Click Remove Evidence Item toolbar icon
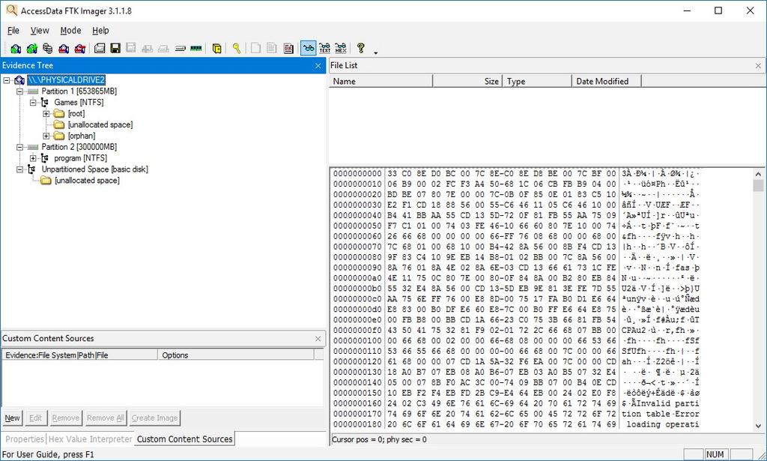 coord(64,48)
